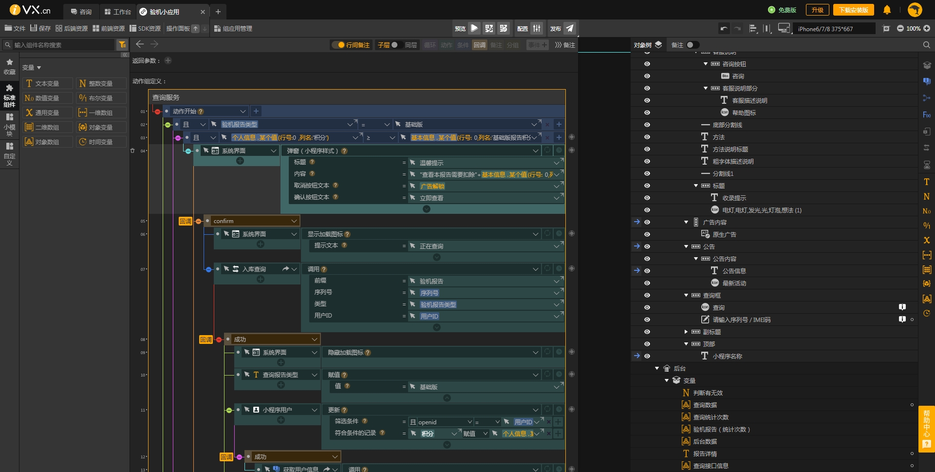
Task: Click the alignment tool icon
Action: tap(753, 29)
